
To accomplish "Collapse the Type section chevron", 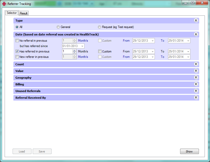I will click(196, 21).
